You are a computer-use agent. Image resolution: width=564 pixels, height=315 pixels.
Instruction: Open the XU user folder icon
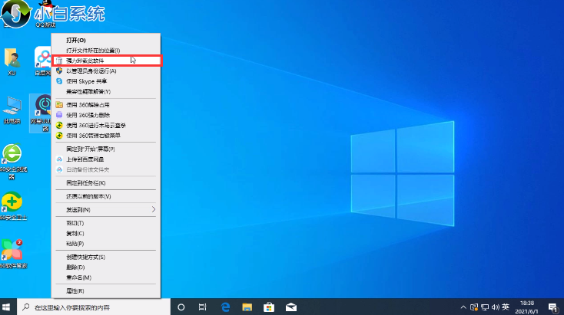(x=12, y=59)
